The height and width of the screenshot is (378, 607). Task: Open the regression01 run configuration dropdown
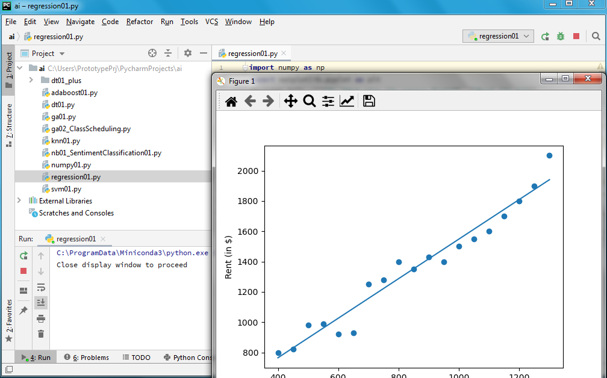[x=498, y=36]
